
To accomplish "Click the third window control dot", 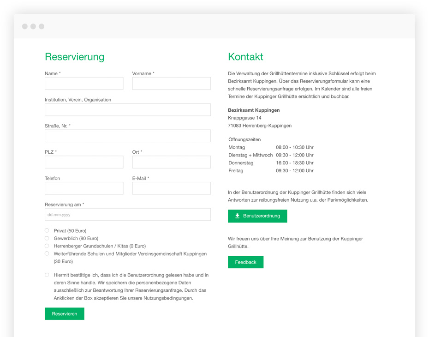I will [x=42, y=26].
